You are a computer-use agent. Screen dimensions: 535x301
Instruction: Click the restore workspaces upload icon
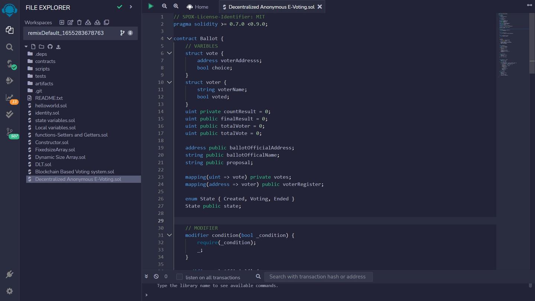pos(97,22)
